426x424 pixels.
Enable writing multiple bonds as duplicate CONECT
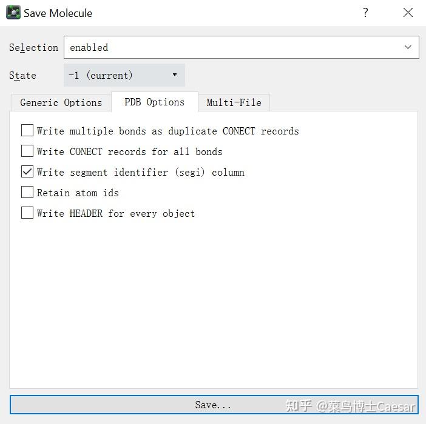(x=27, y=131)
